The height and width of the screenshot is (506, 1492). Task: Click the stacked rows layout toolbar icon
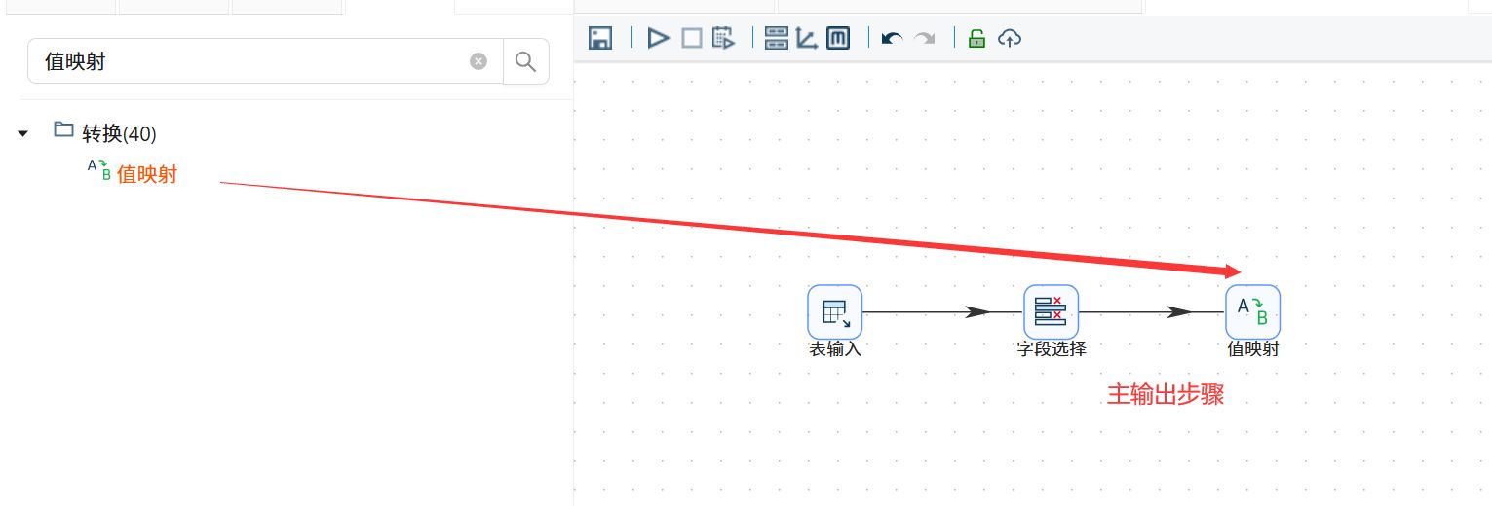tap(777, 39)
